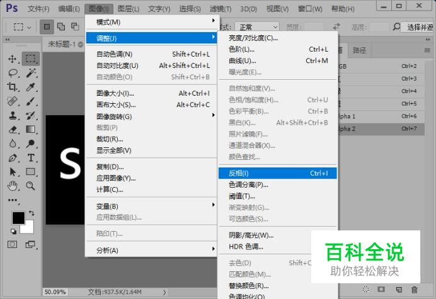Open status bar info arrow
This screenshot has height=299, width=436.
point(164,292)
